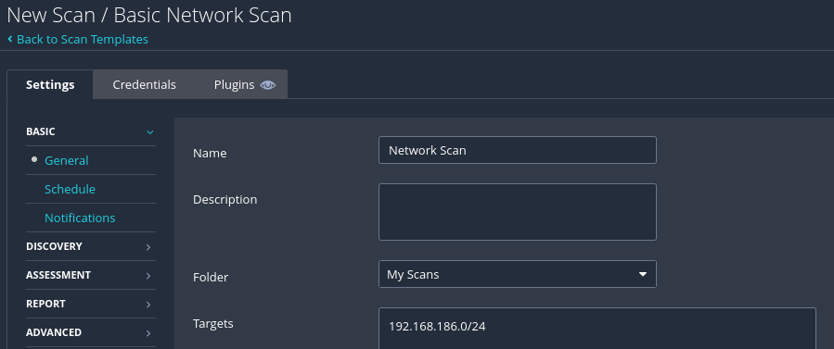Open the Notifications settings
This screenshot has height=349, width=834.
tap(80, 218)
